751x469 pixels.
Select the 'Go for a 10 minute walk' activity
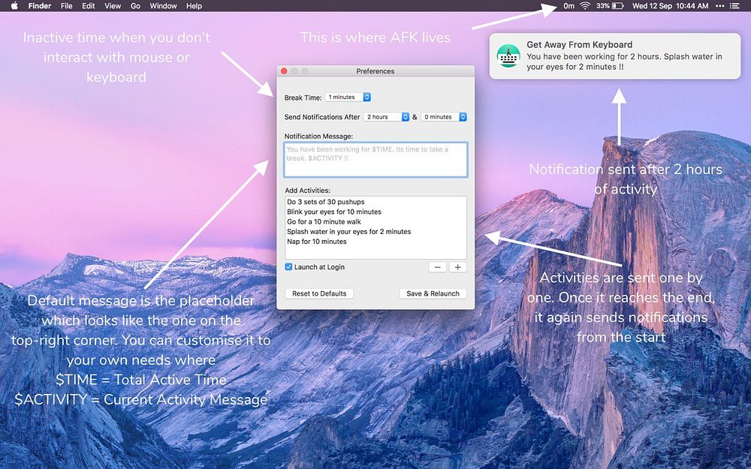coord(375,221)
